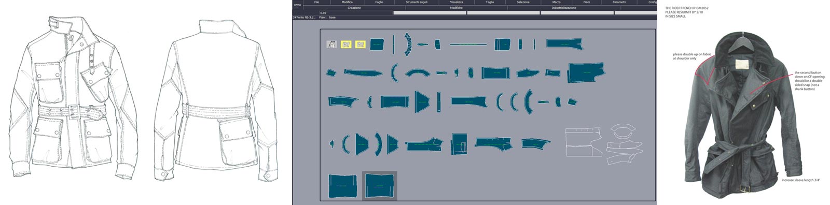Open the Modifica menu
This screenshot has width=830, height=205.
pos(347,2)
